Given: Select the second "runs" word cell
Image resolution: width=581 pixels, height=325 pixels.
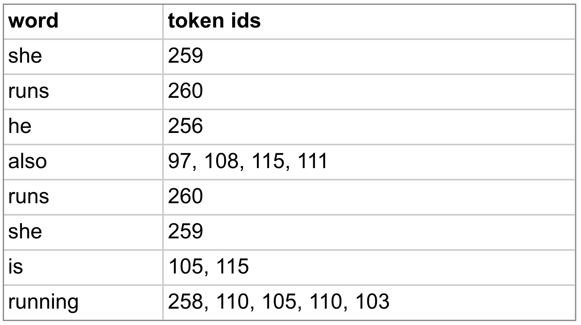Looking at the screenshot, I should [x=28, y=197].
